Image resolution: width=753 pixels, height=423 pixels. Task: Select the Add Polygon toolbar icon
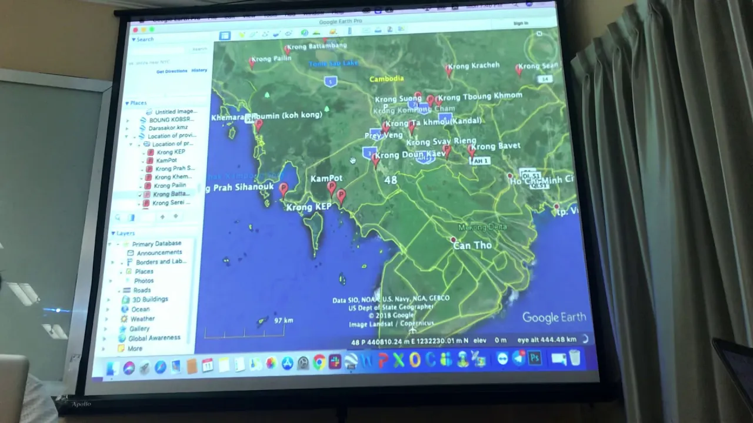click(253, 34)
